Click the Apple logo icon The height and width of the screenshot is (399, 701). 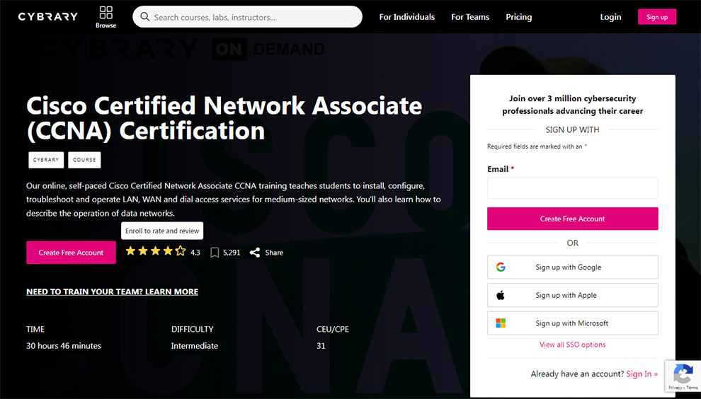tap(501, 295)
